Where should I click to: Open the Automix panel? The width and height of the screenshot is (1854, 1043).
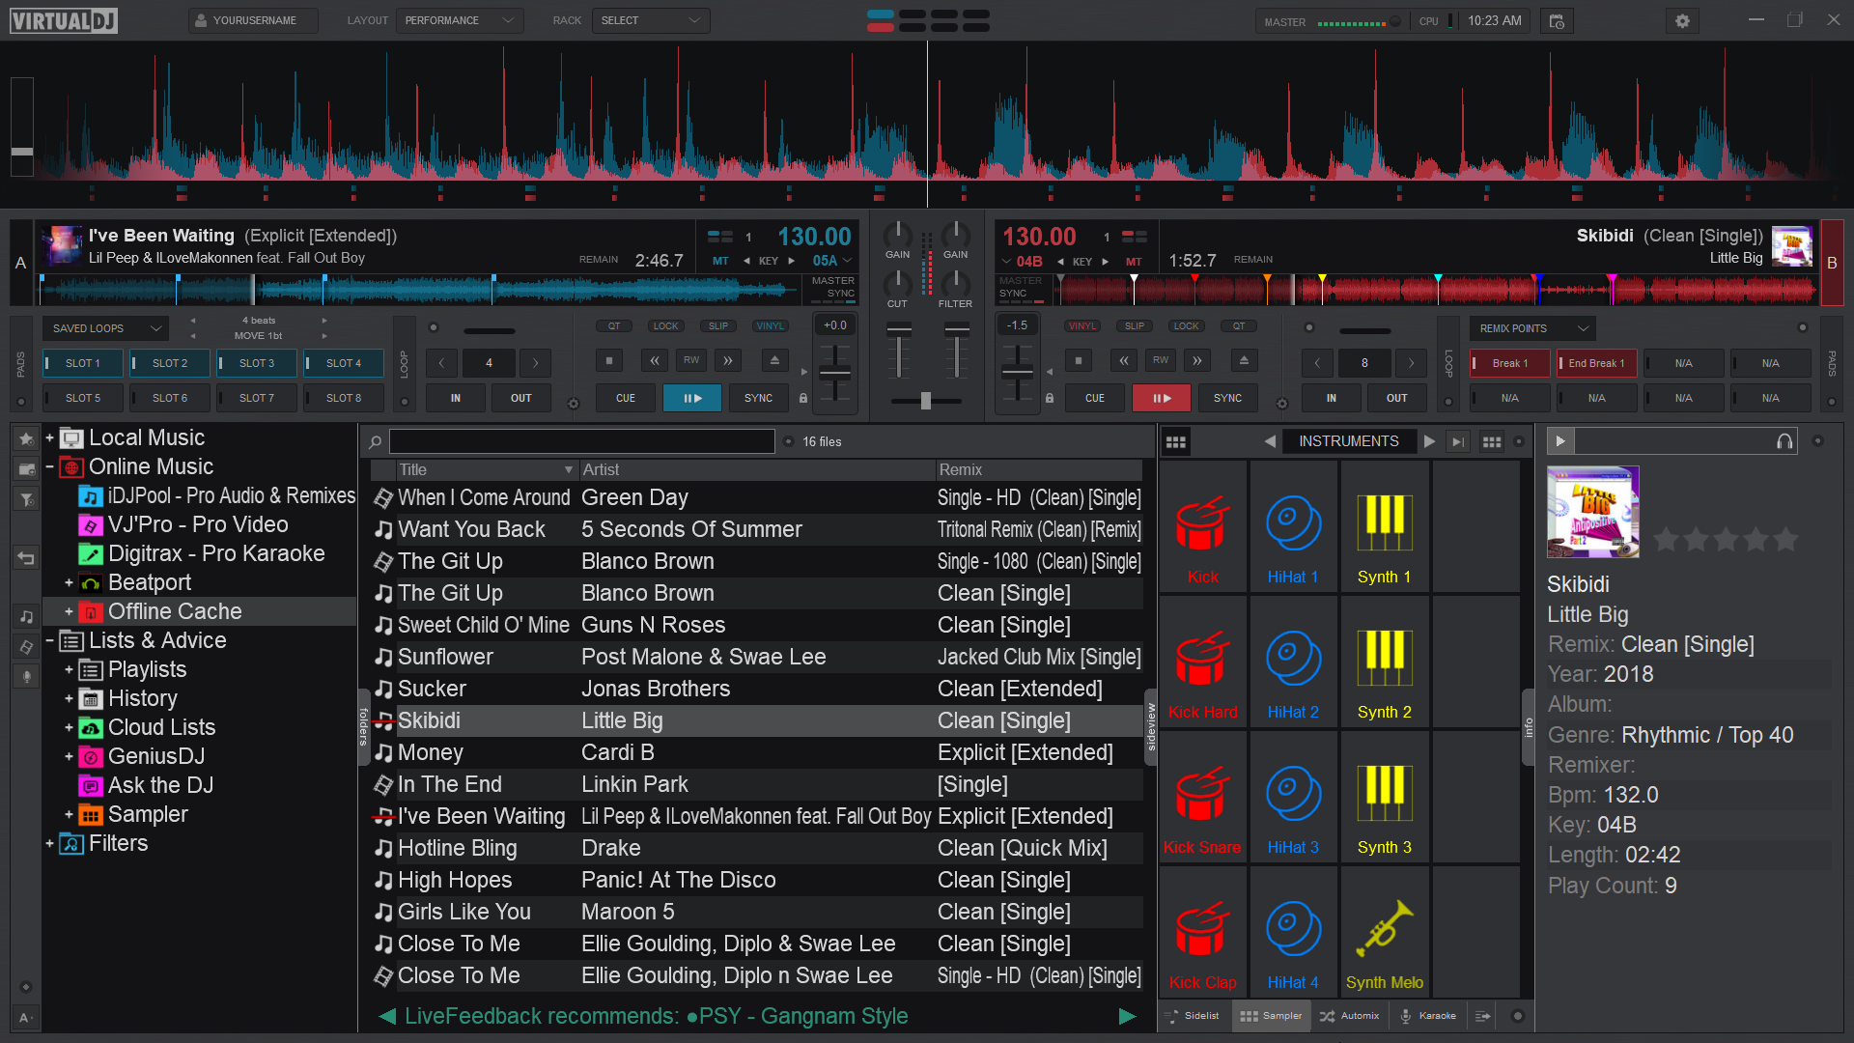tap(1350, 1016)
